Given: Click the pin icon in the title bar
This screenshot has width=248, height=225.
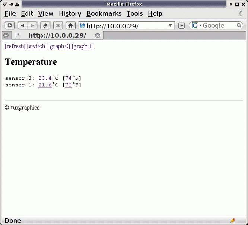Looking at the screenshot, I should pyautogui.click(x=11, y=4).
